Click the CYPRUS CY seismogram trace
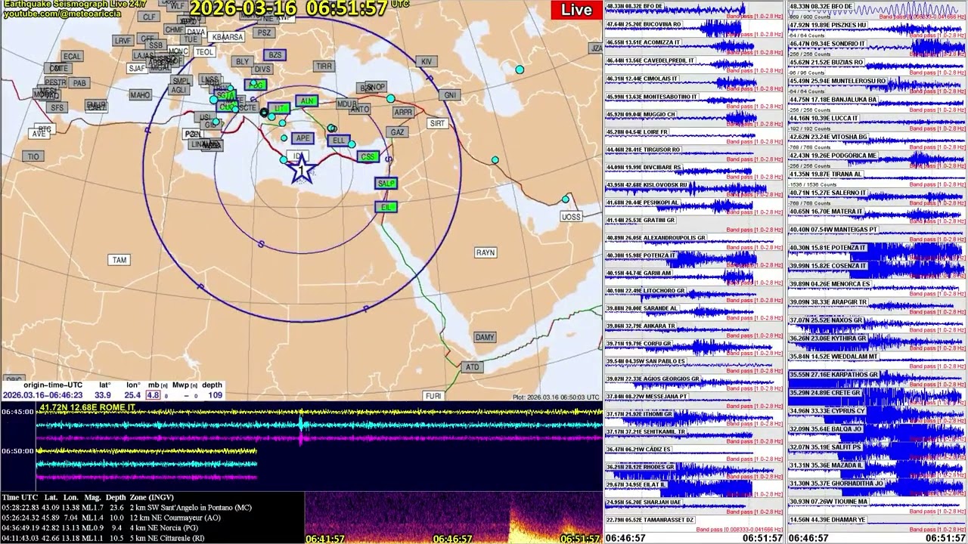 point(877,414)
